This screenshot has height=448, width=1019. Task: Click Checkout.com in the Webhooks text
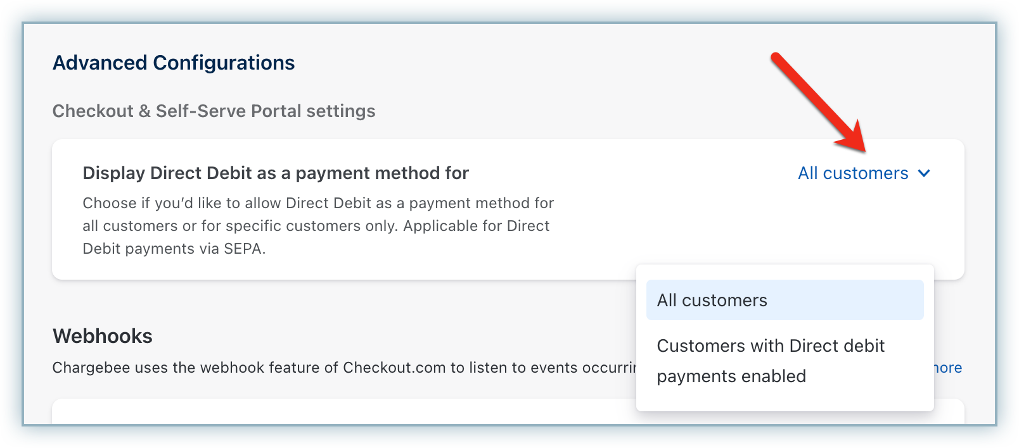point(394,368)
